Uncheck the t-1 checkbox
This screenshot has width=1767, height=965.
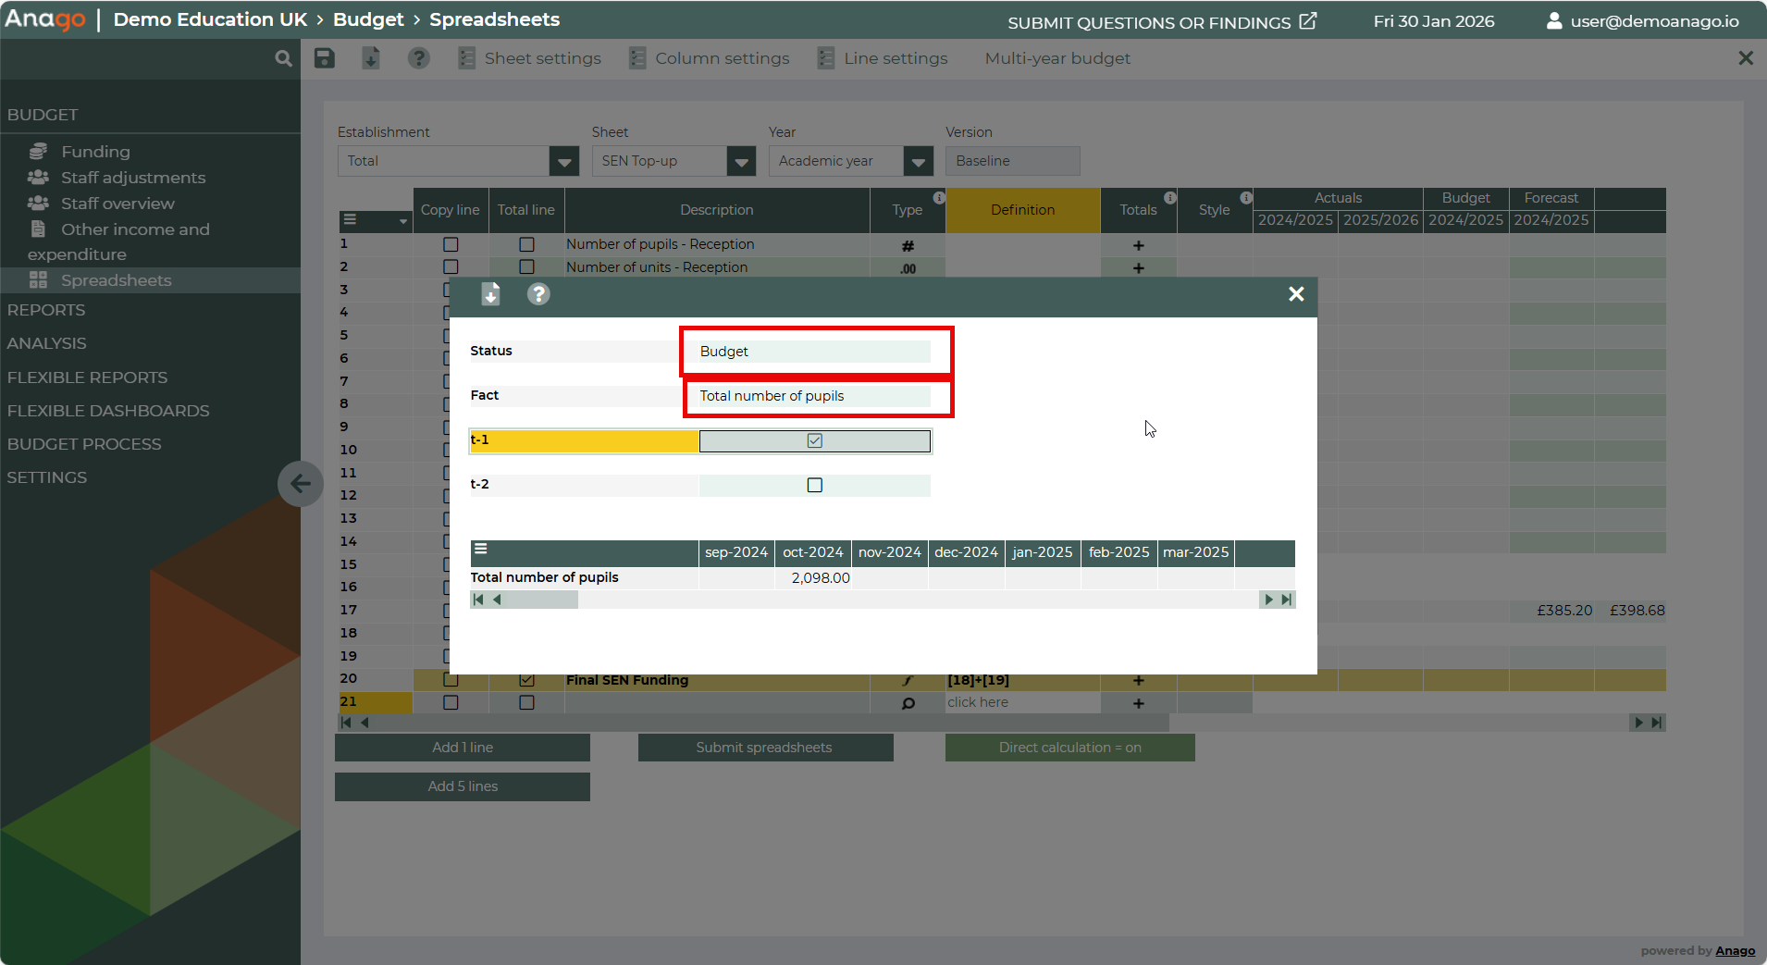pos(814,440)
